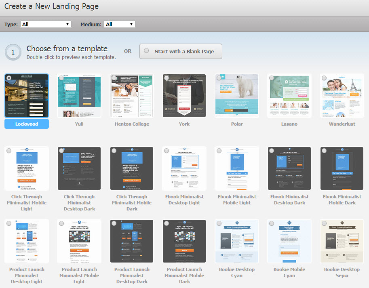Click 'Double-click to preview each template.' text
Viewport: 369px width, 288px height.
pyautogui.click(x=71, y=57)
